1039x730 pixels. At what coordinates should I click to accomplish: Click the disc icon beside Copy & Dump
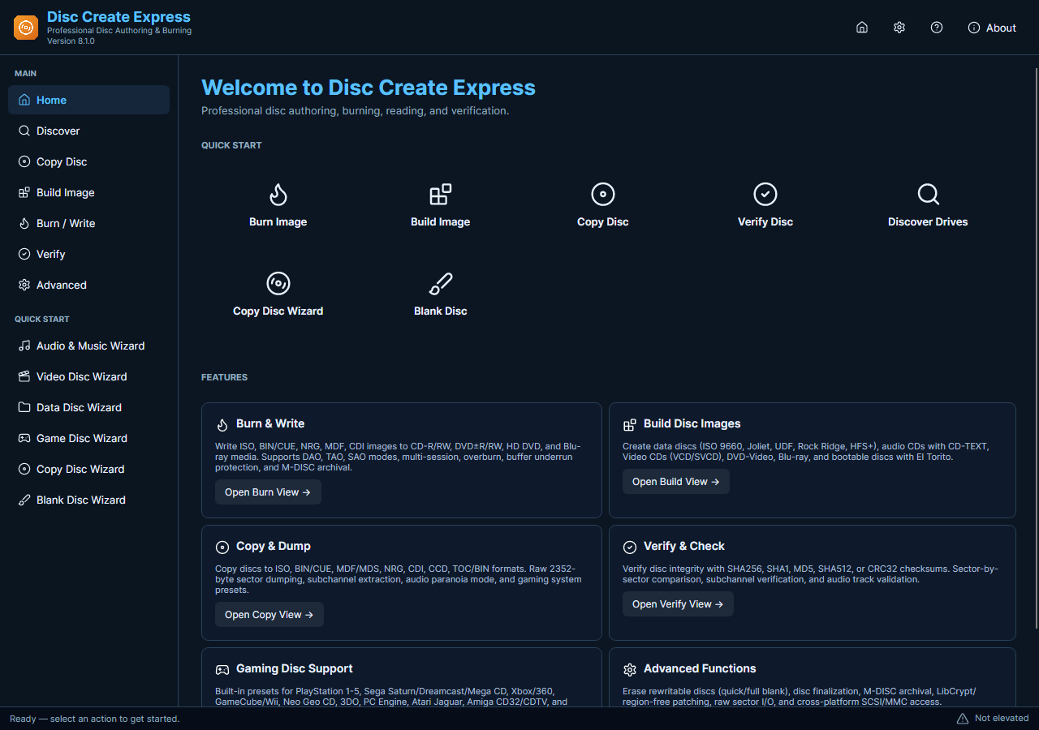click(222, 547)
